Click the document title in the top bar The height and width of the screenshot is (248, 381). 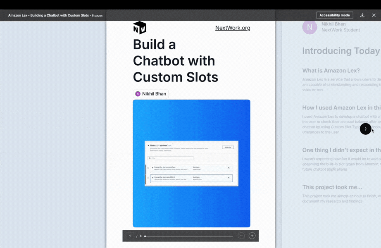tap(49, 15)
